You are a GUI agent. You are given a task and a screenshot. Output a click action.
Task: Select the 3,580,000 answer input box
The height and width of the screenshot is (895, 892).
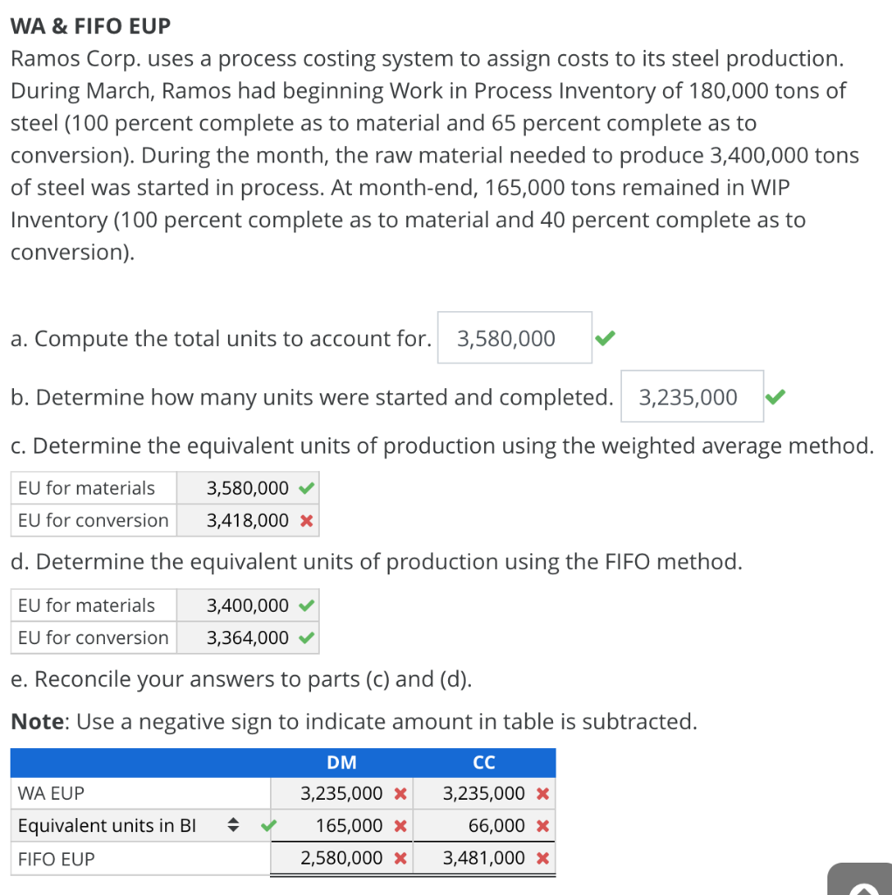pyautogui.click(x=514, y=337)
